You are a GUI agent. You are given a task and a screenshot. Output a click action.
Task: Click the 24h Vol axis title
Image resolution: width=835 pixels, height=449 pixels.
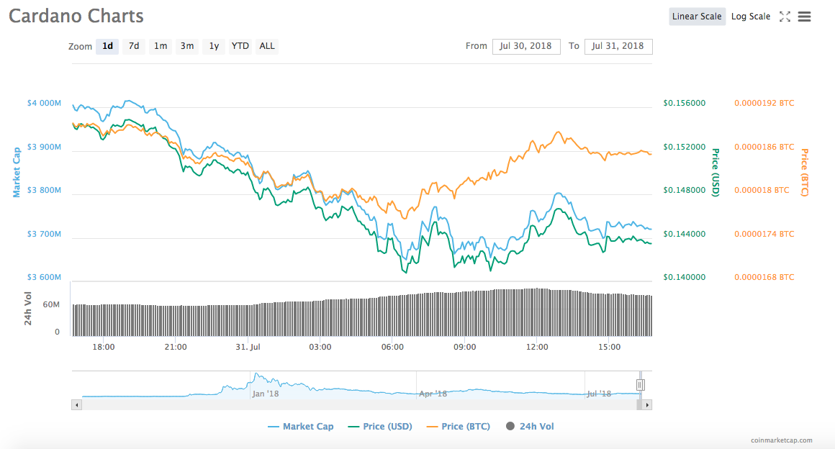tap(27, 309)
